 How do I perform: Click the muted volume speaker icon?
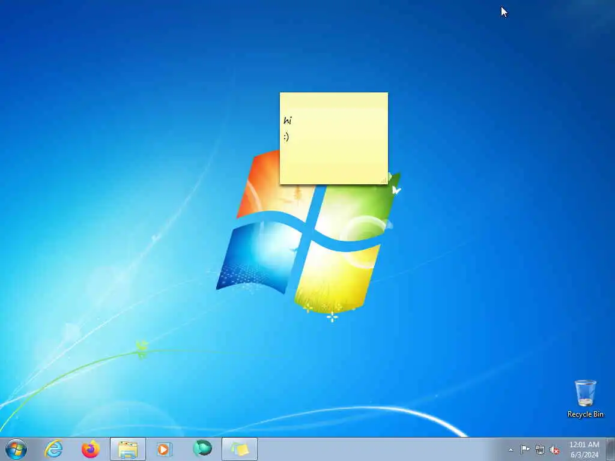[554, 450]
